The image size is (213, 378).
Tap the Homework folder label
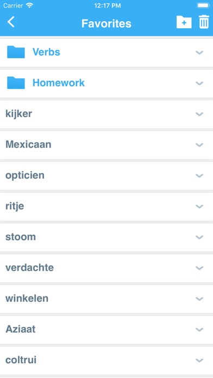coord(59,83)
